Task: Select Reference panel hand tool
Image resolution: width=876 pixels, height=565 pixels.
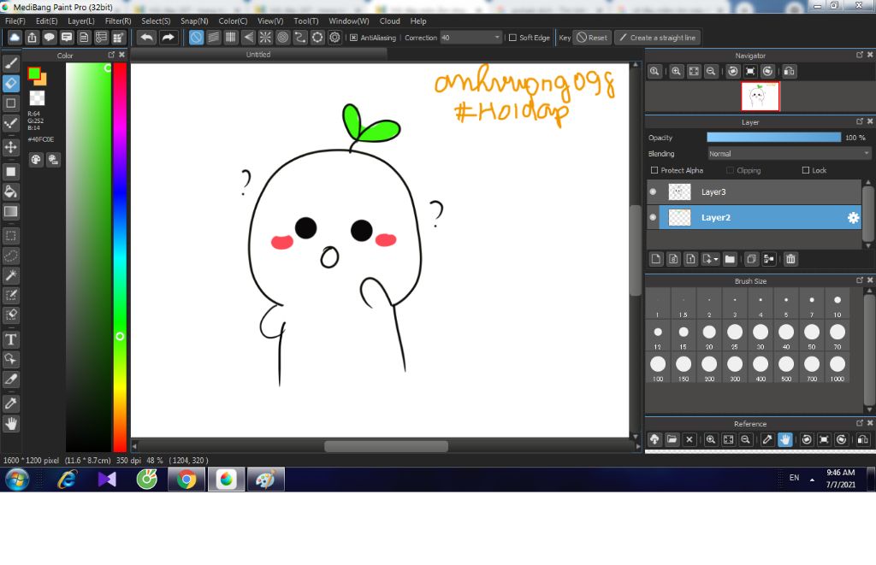Action: click(785, 439)
